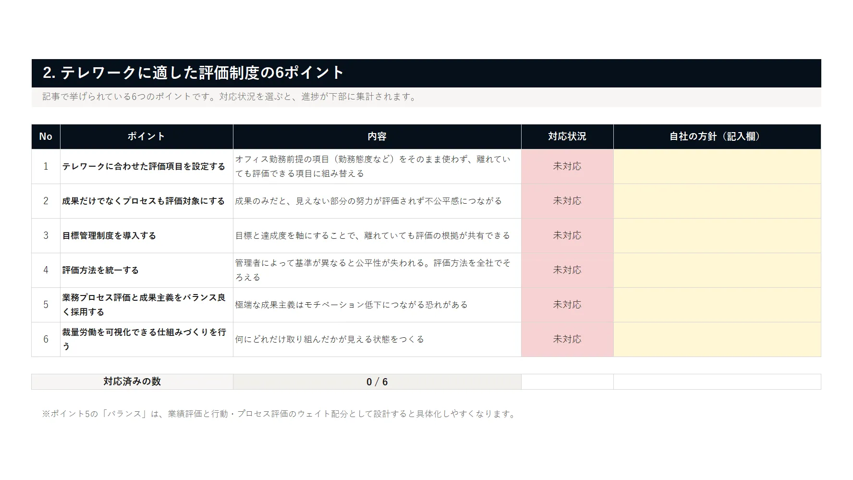Open status dropdown for row 6 裁量労働を可視化
853x480 pixels.
(567, 339)
